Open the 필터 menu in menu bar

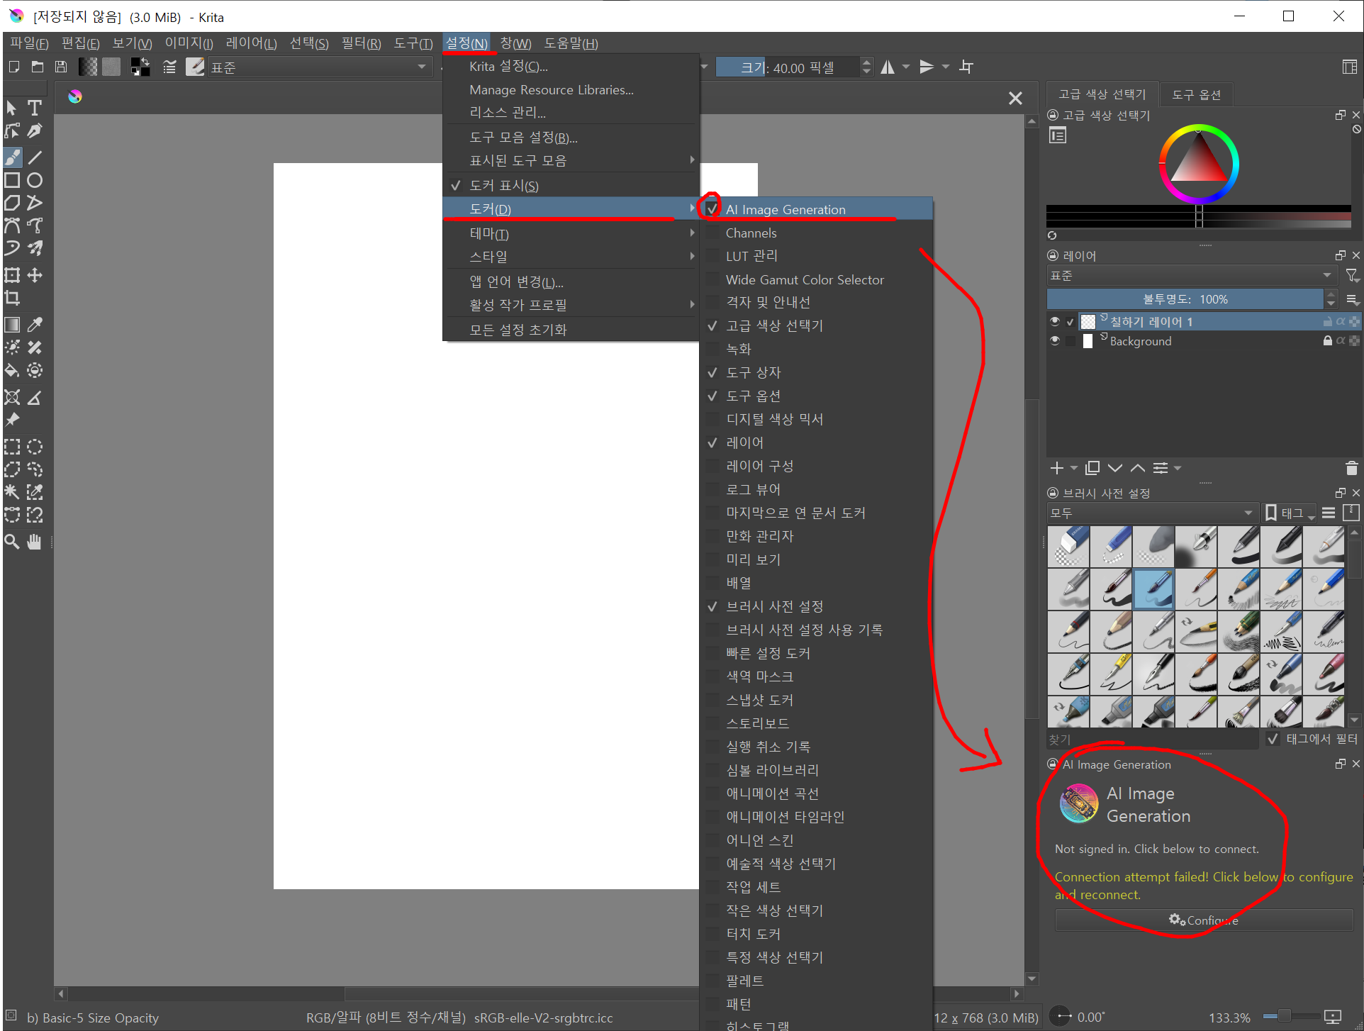(361, 44)
